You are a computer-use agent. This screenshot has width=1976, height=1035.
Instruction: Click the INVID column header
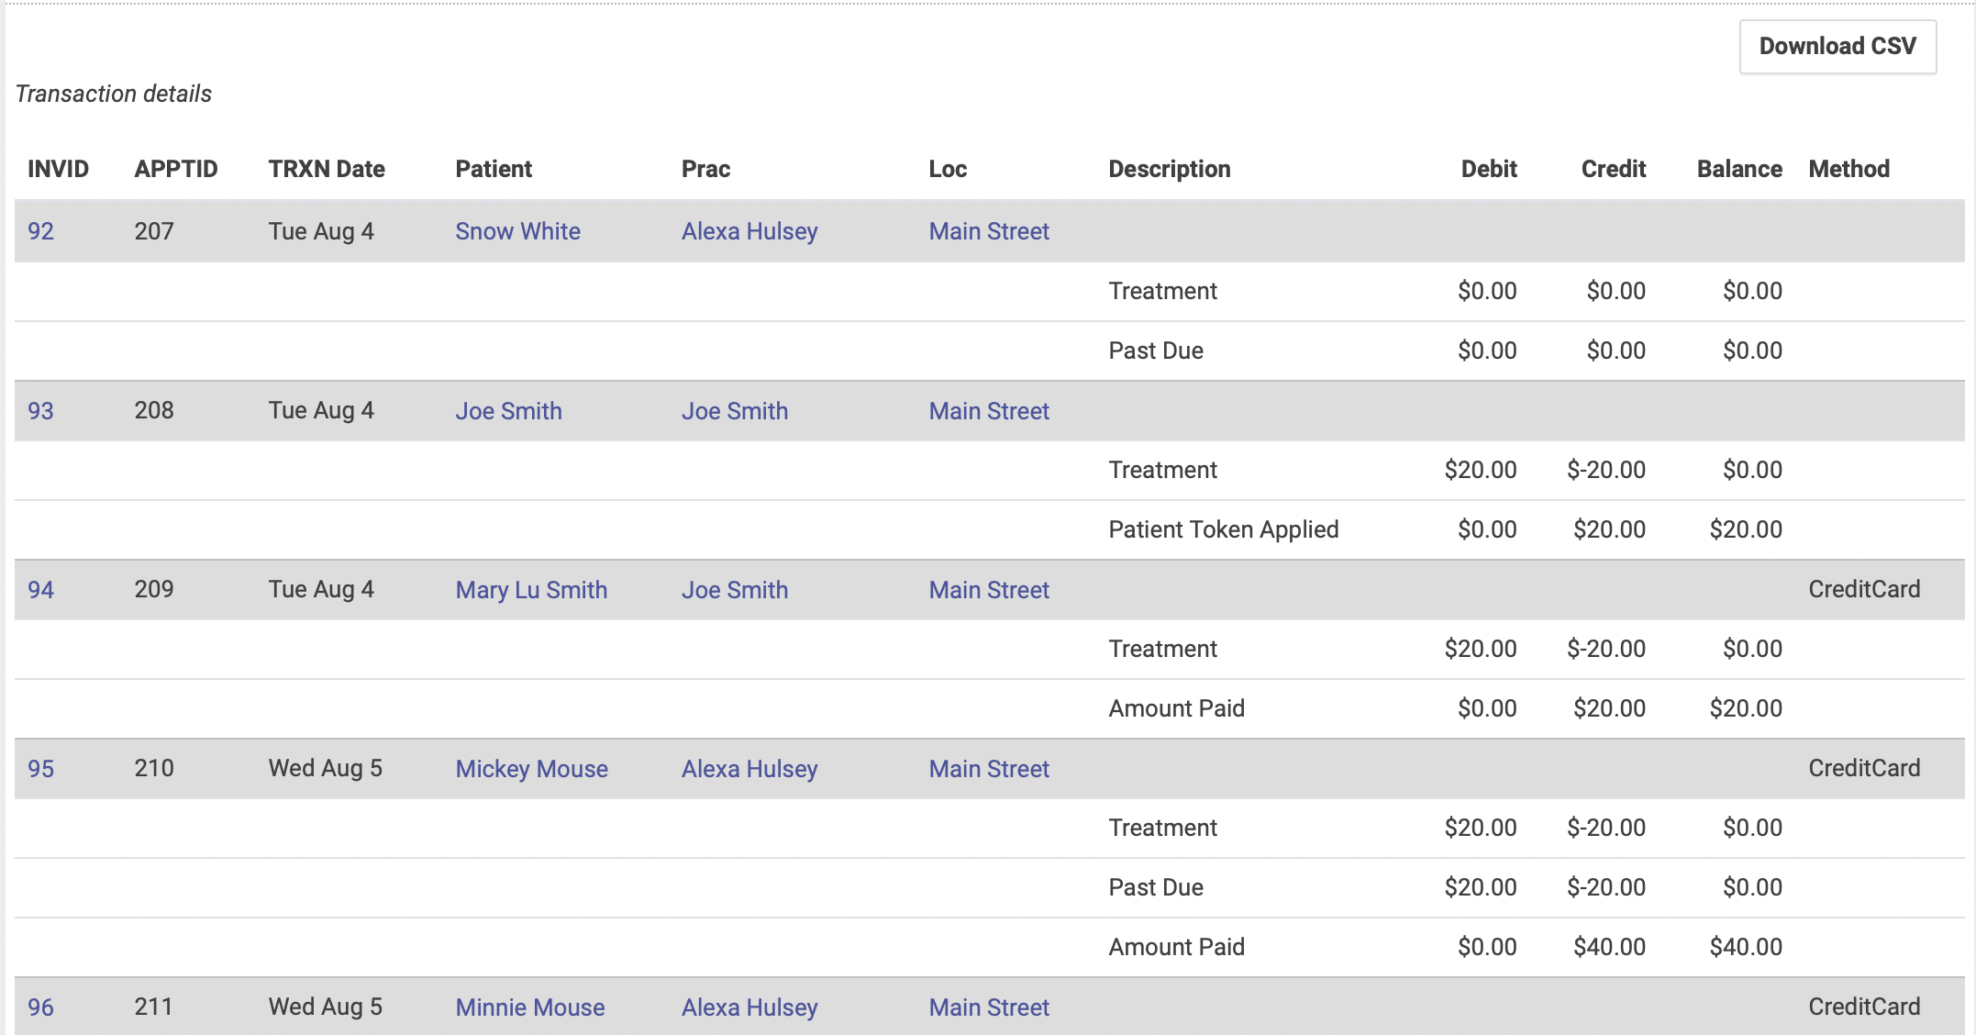(x=58, y=169)
